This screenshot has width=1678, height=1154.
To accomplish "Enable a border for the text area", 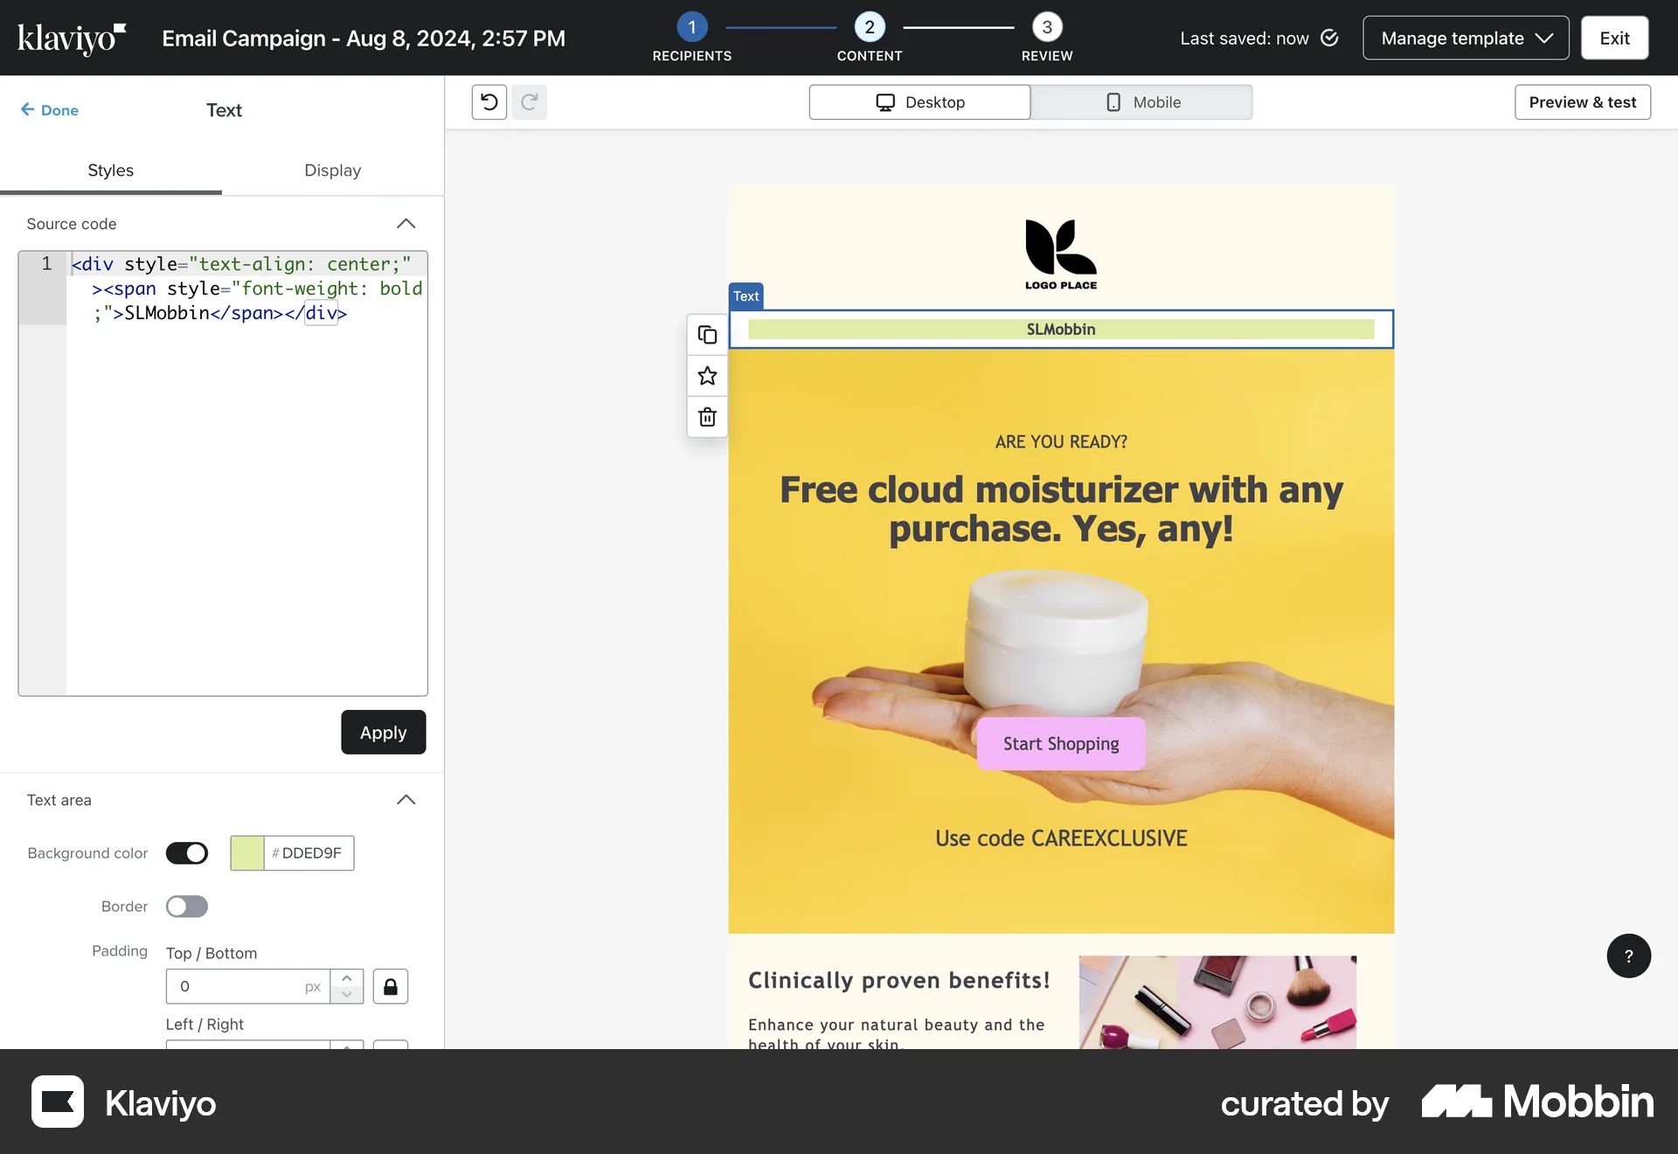I will [186, 907].
